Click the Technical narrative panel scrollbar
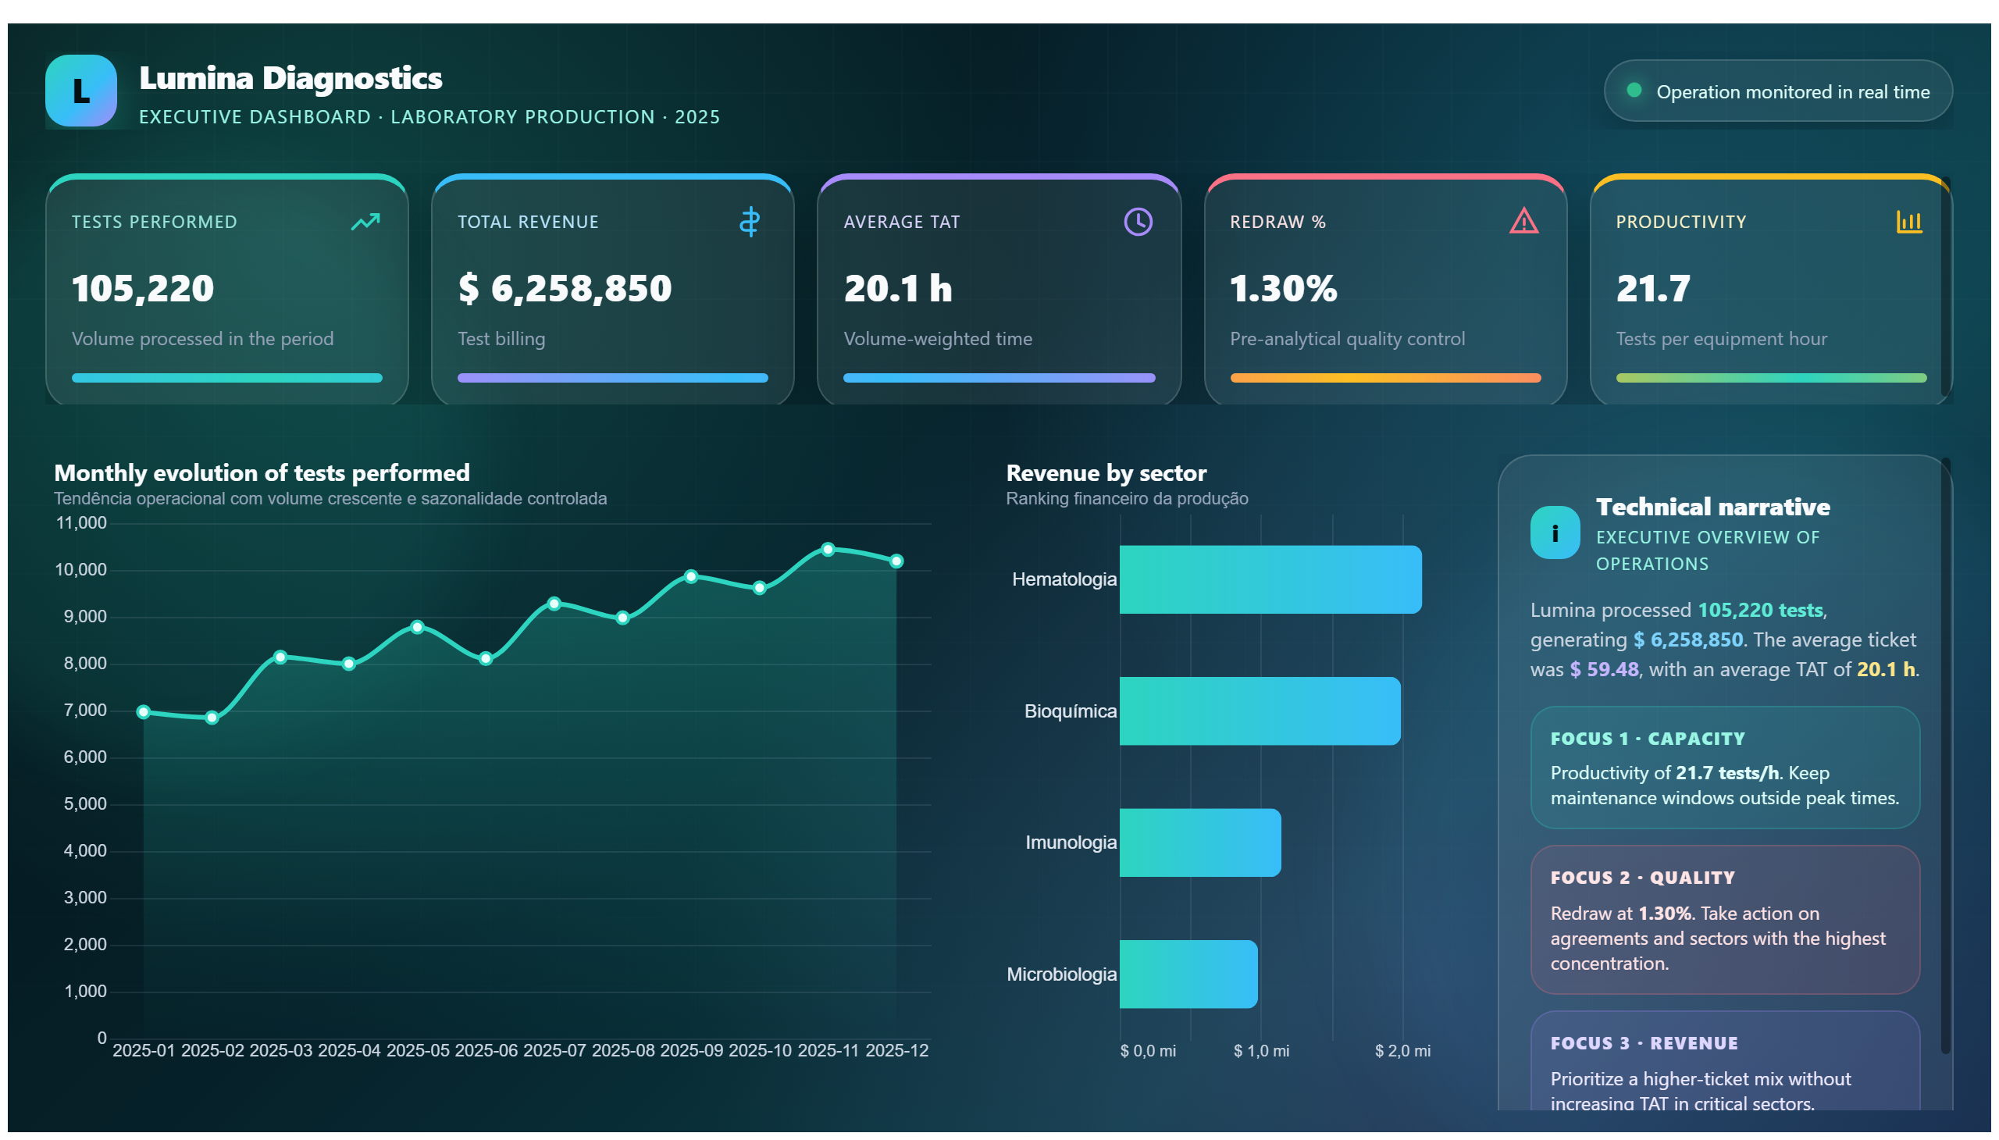This screenshot has height=1140, width=1999. tap(1945, 756)
